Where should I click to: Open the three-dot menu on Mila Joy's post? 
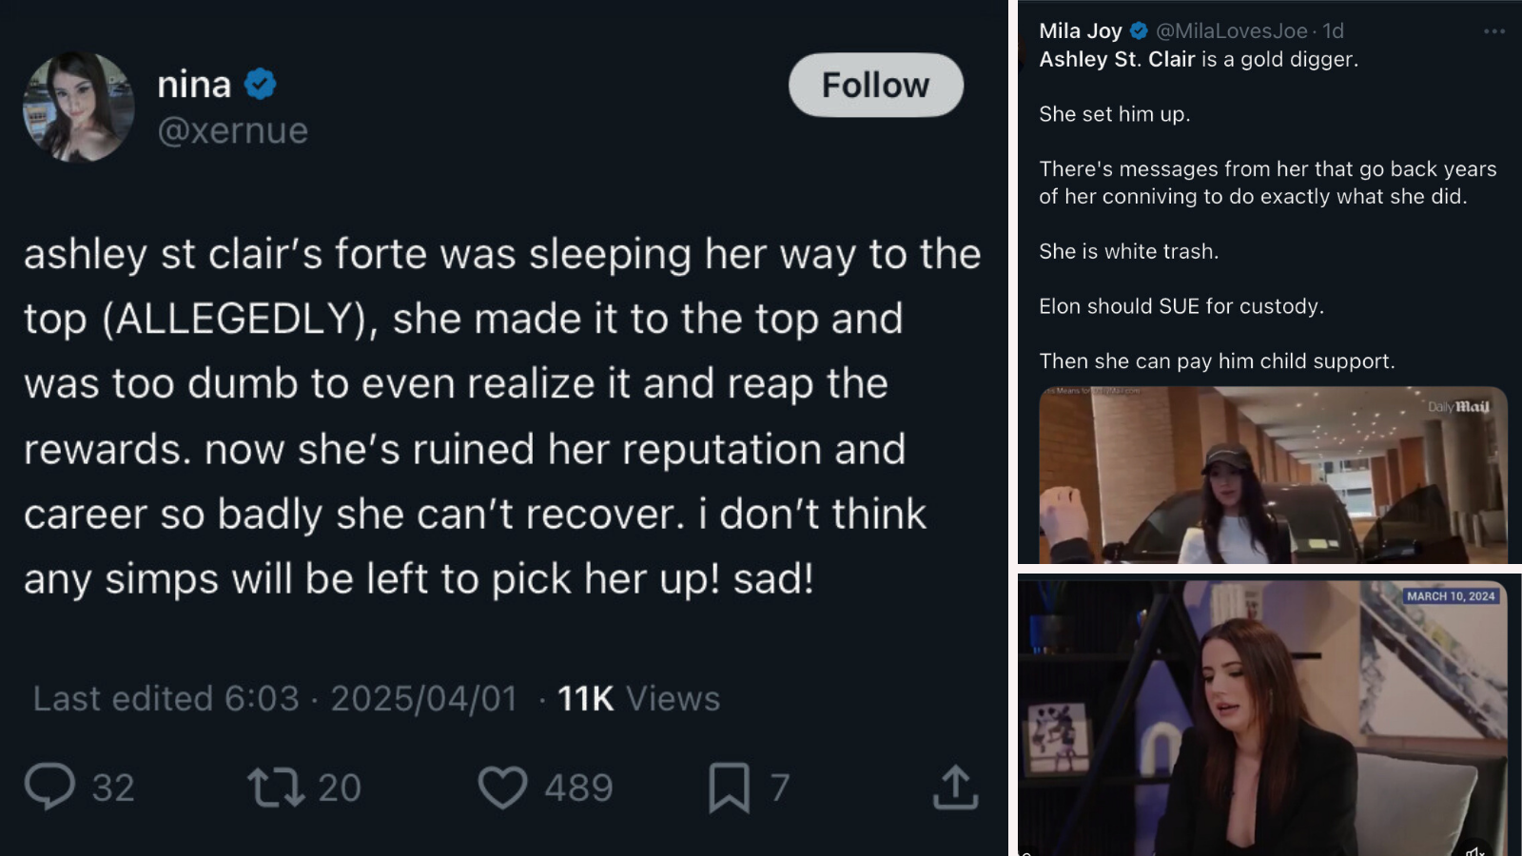coord(1493,31)
